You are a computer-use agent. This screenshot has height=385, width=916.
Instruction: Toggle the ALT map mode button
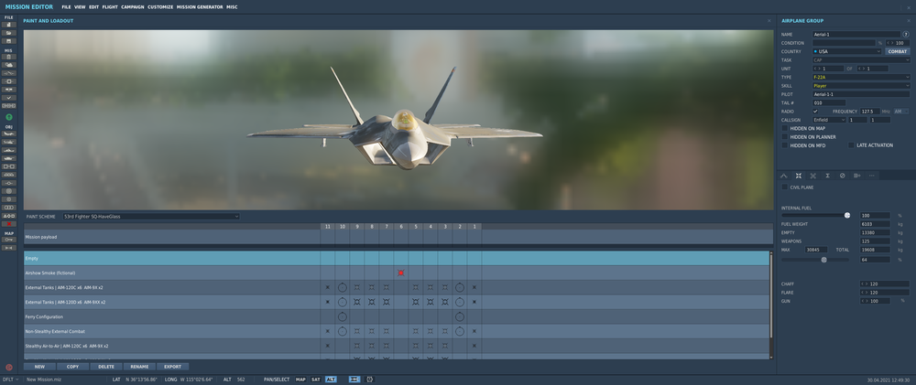[331, 380]
